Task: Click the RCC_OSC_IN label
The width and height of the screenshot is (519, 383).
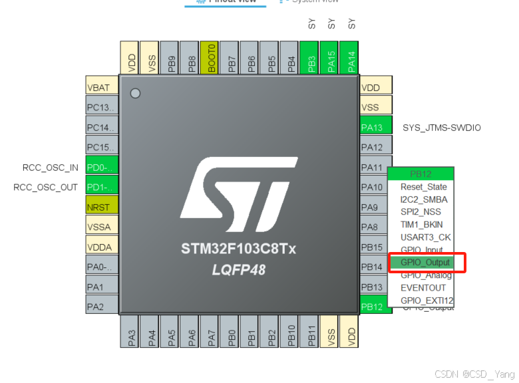Action: (51, 168)
